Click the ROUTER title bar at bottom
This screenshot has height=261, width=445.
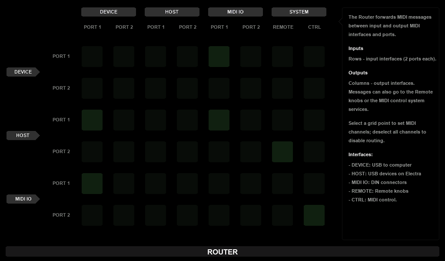pyautogui.click(x=222, y=252)
